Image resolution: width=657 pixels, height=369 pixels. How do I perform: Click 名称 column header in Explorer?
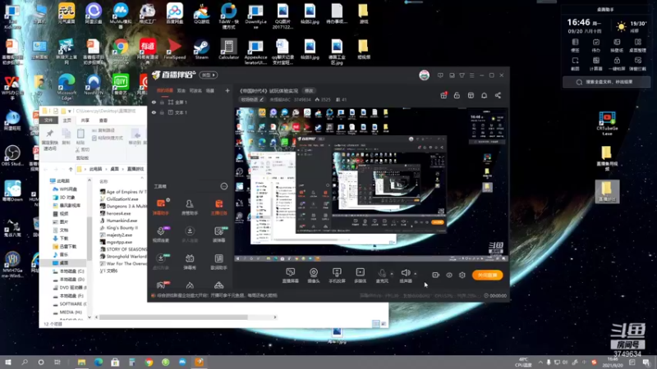click(x=104, y=181)
